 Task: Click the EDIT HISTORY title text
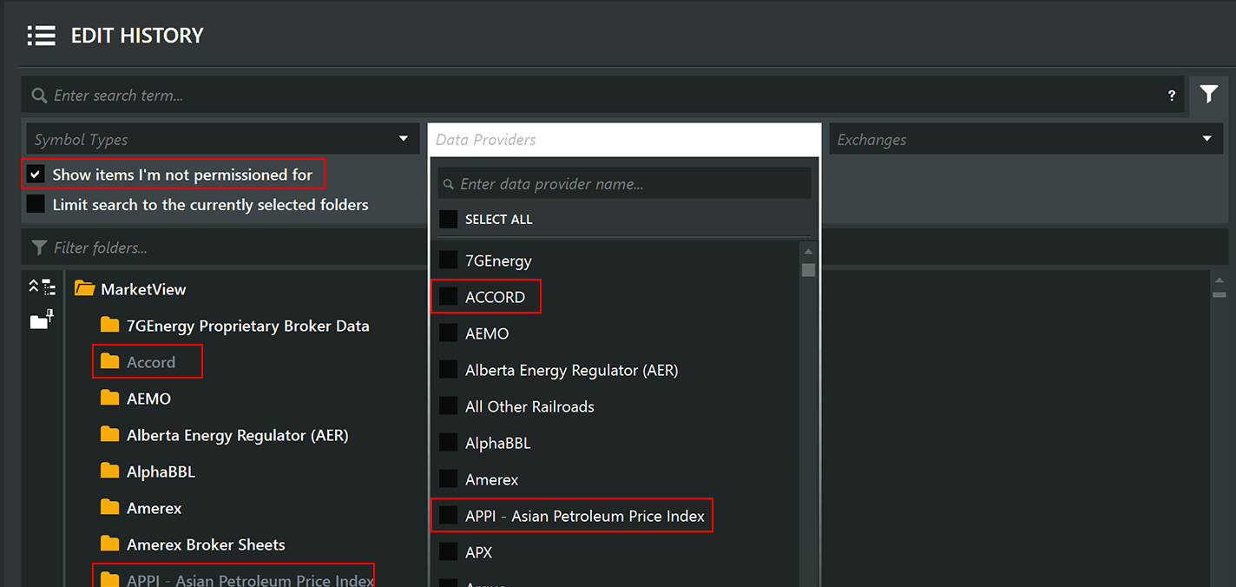[137, 36]
